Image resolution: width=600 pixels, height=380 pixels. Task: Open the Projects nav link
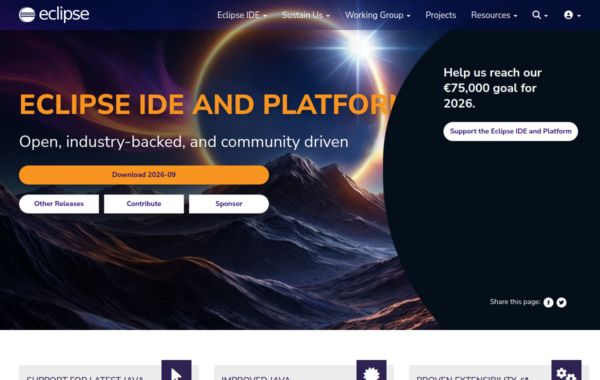tap(440, 15)
